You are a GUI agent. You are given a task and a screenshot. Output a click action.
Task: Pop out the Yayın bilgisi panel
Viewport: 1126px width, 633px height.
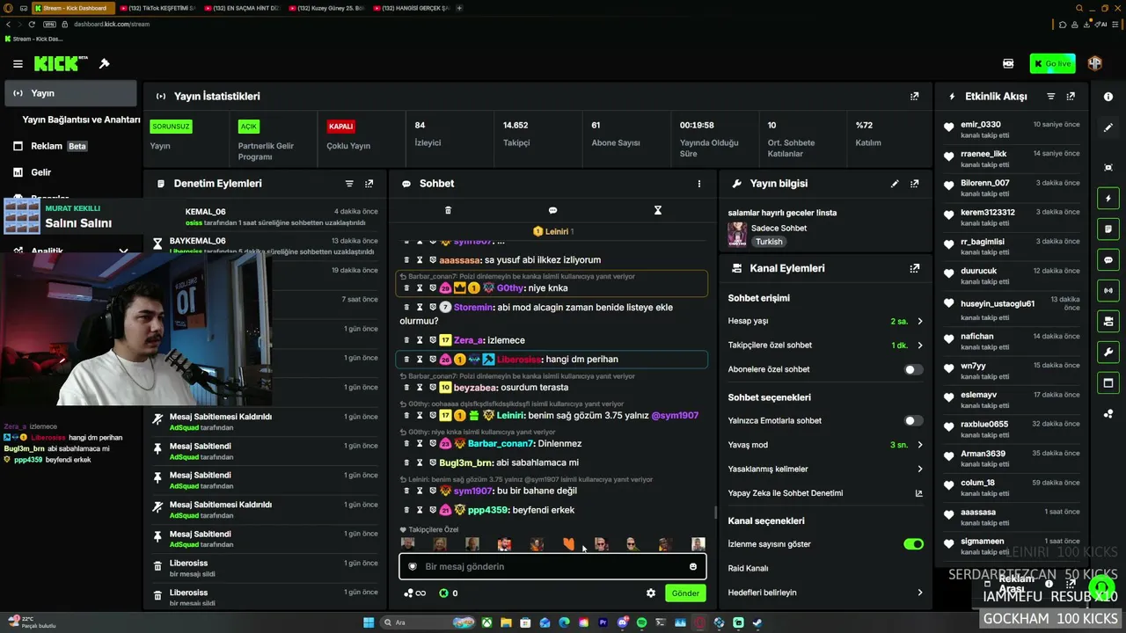pyautogui.click(x=914, y=184)
